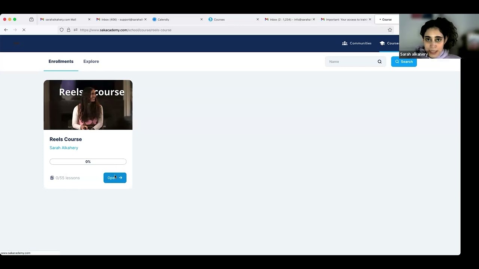This screenshot has height=269, width=479.
Task: Click the Courses graduation cap icon
Action: pos(382,43)
